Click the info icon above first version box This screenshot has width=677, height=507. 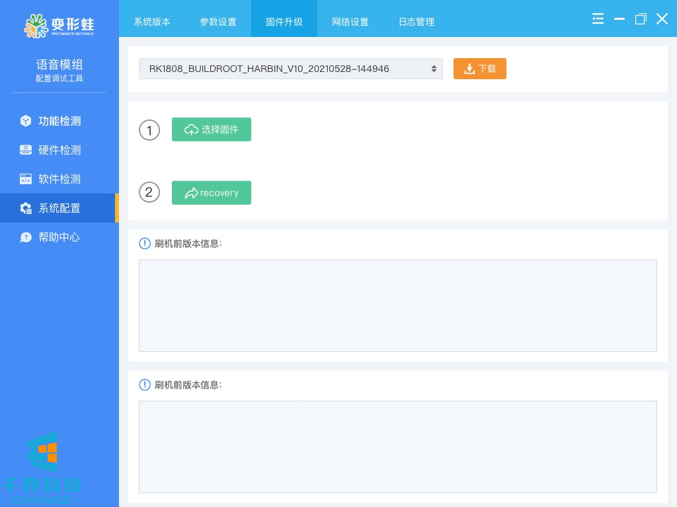(145, 244)
